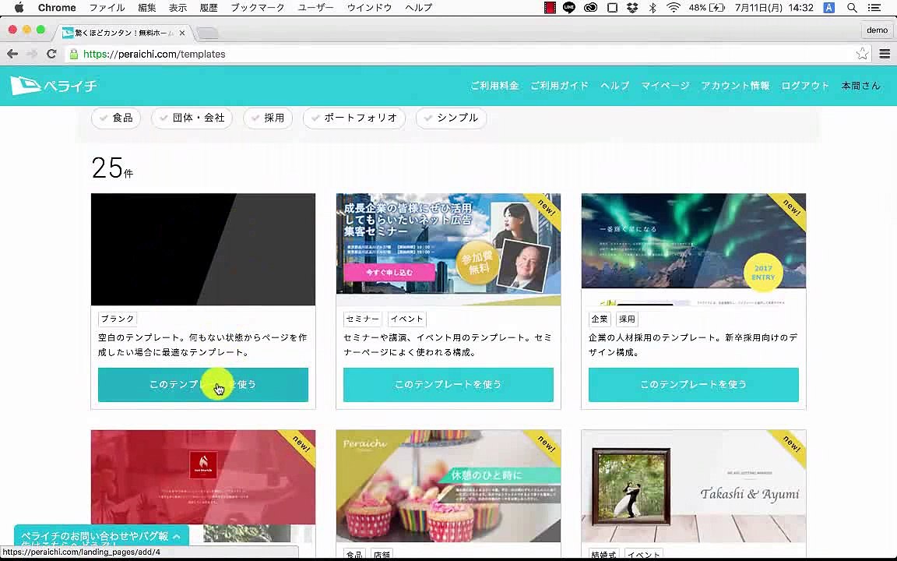Click the イベント tag on seminar card
897x561 pixels.
(x=406, y=319)
